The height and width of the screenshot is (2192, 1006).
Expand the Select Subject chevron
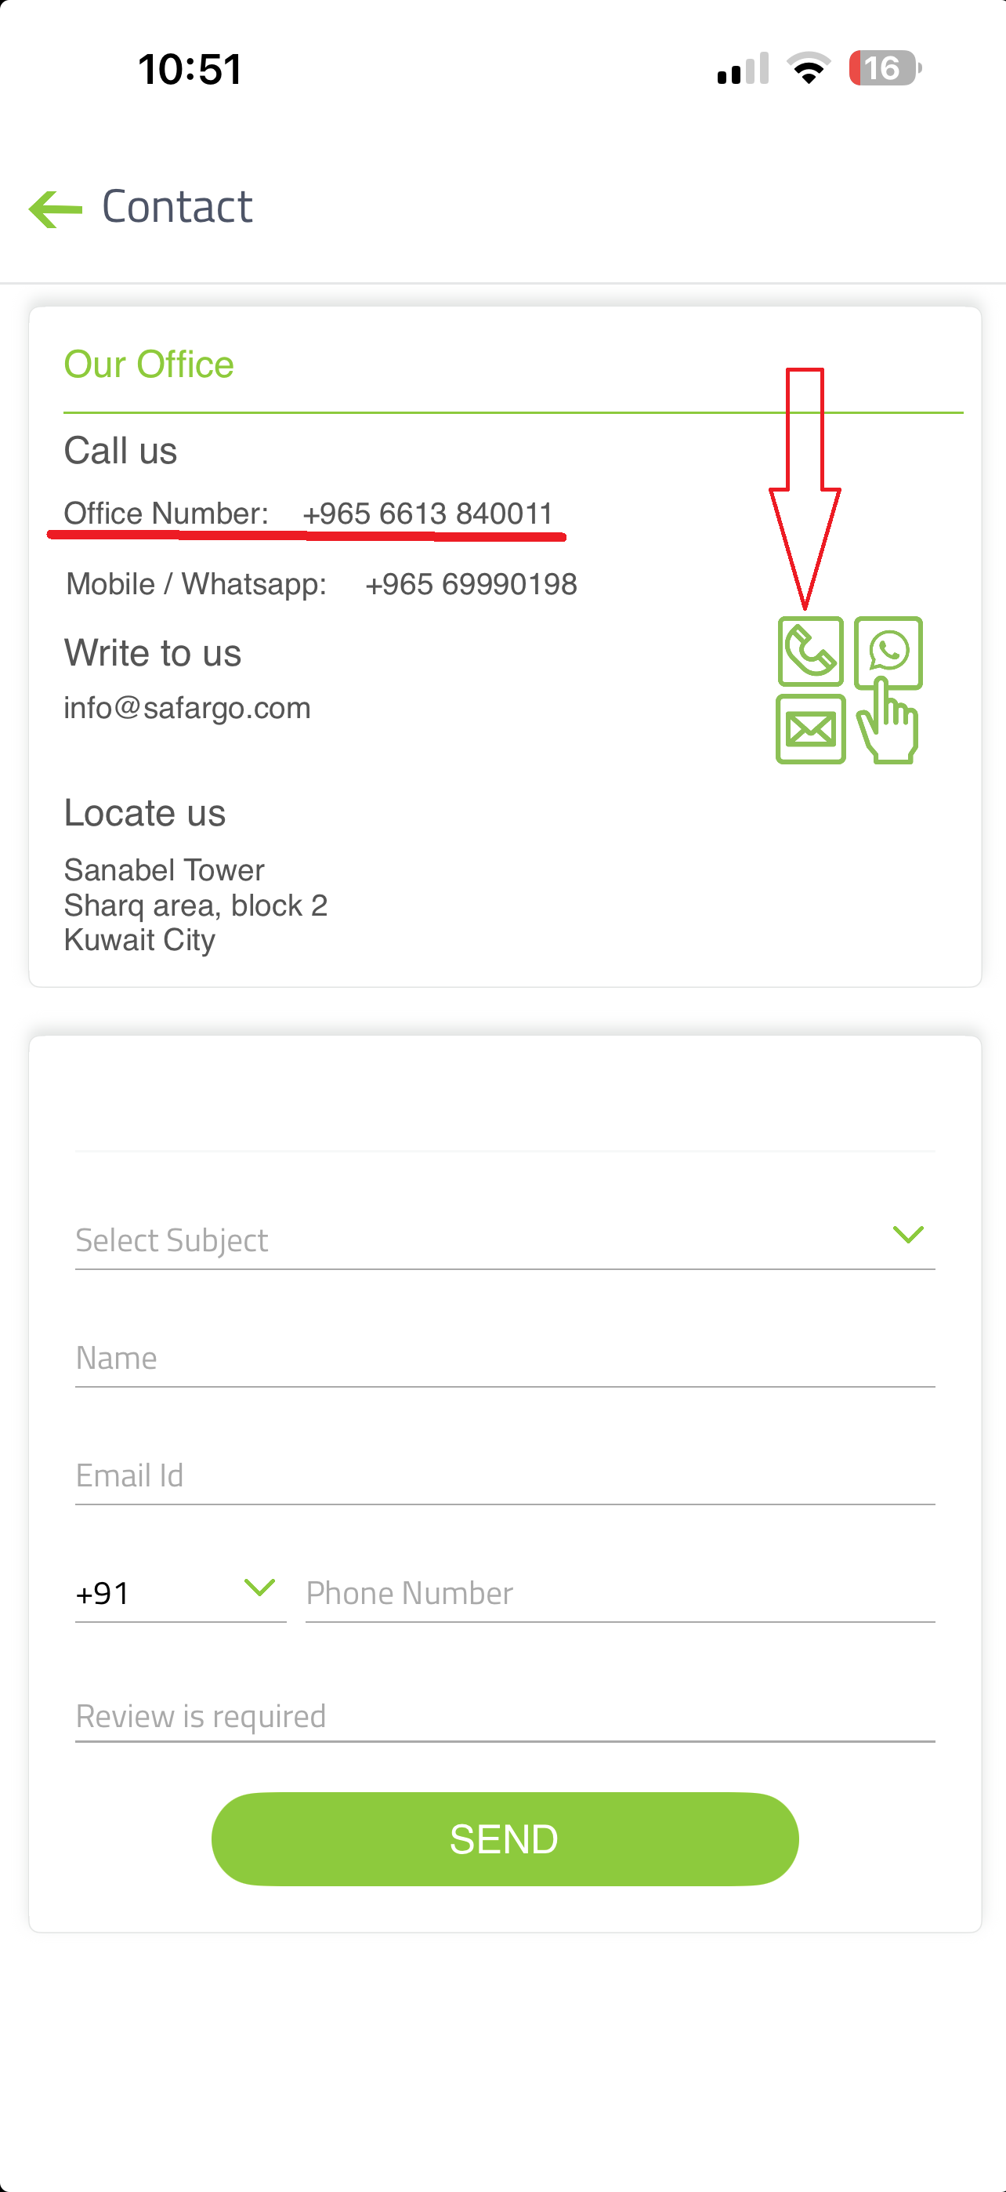907,1235
